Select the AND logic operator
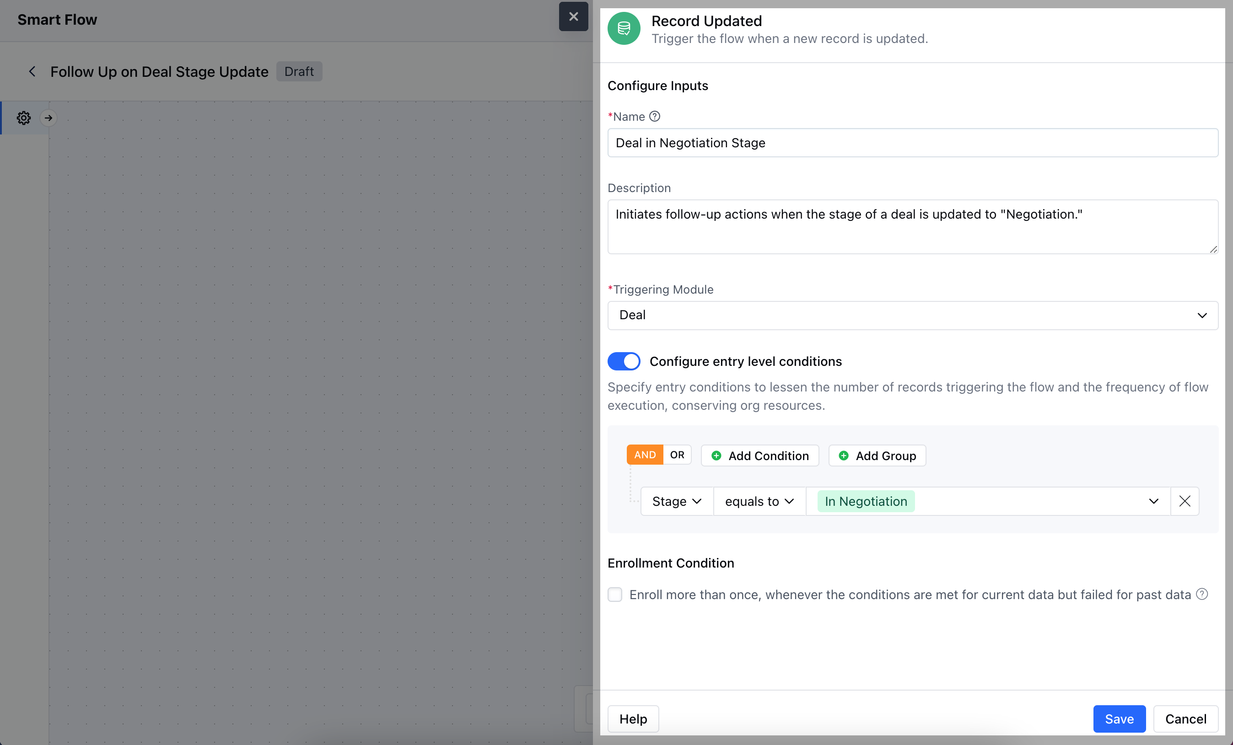 pyautogui.click(x=645, y=455)
